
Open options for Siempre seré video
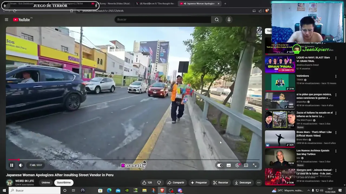pos(336,170)
